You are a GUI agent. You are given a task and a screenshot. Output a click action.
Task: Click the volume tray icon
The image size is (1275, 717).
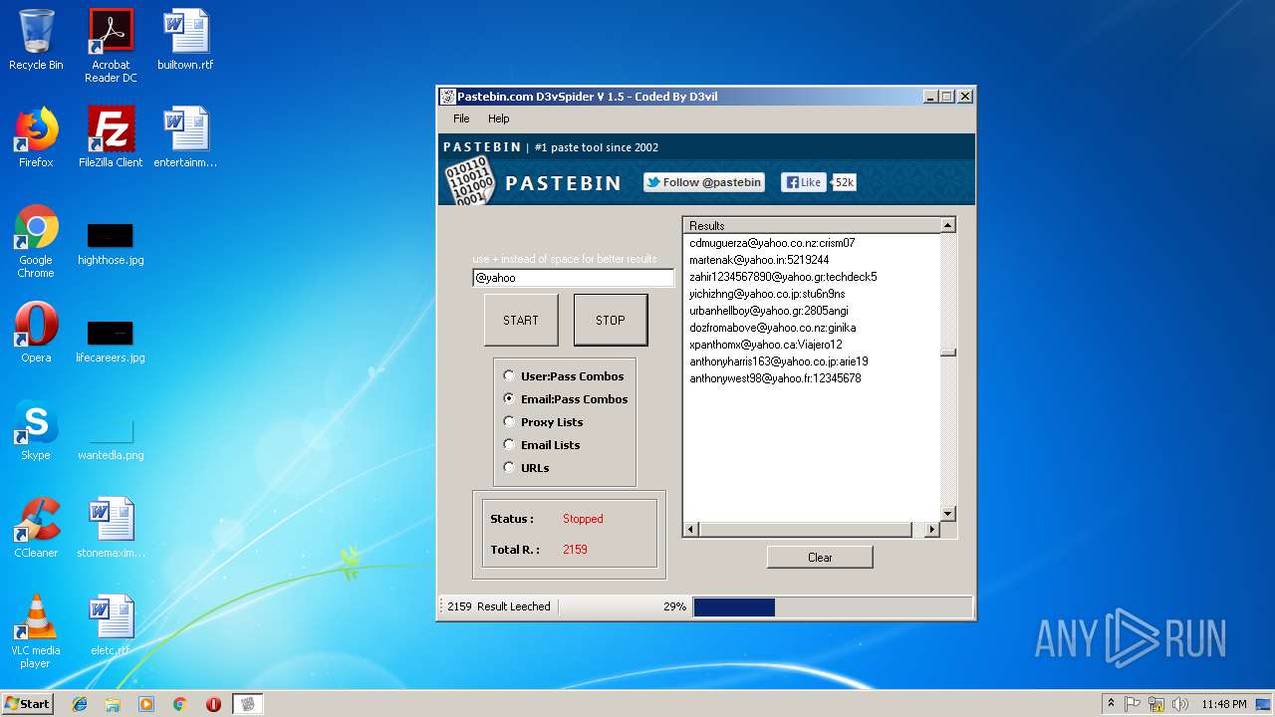coord(1179,704)
